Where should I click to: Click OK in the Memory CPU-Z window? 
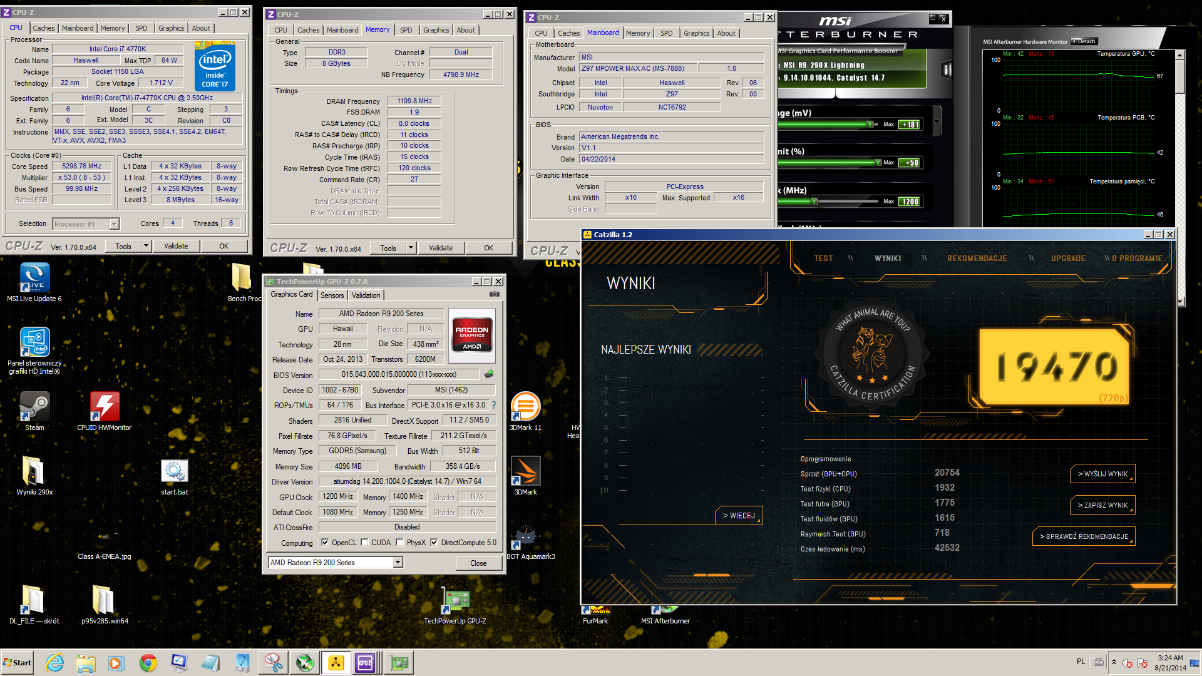point(488,248)
